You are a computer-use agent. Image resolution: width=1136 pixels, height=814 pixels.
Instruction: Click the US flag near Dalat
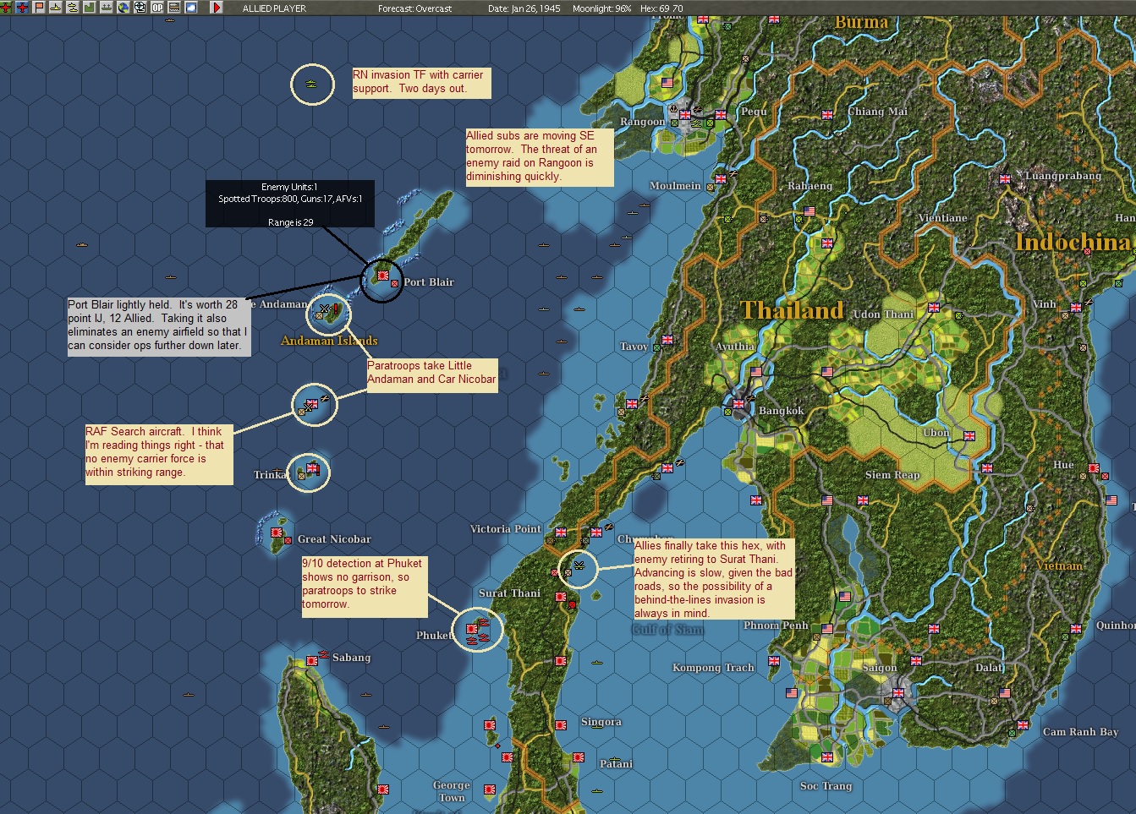click(1005, 693)
